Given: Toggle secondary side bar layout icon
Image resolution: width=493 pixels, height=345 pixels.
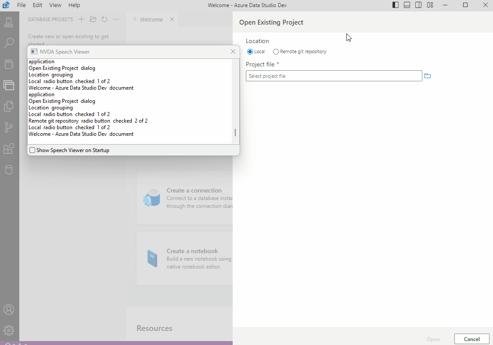Looking at the screenshot, I should (x=418, y=5).
